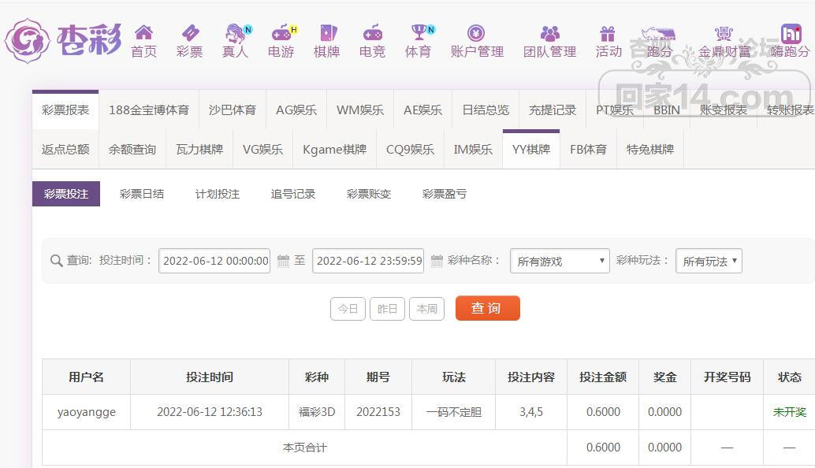This screenshot has height=468, width=815.
Task: Open the 真人 live casino icon
Action: 234,41
